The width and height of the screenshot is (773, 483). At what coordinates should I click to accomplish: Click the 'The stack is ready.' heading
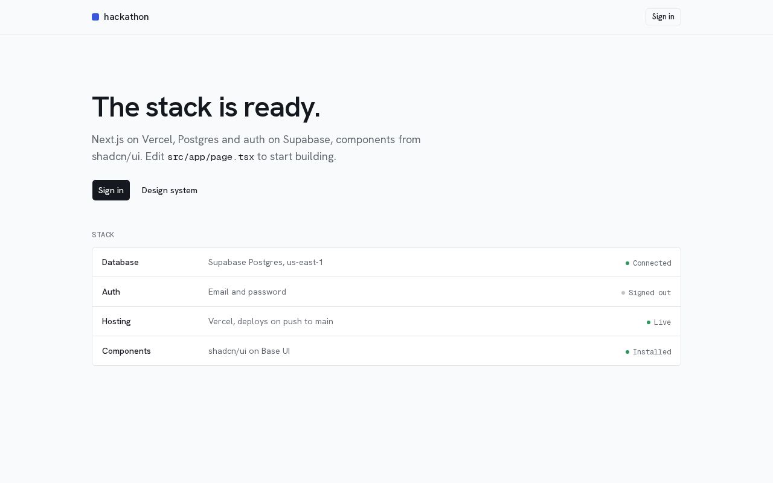click(206, 107)
